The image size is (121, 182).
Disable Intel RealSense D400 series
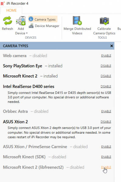(106, 87)
